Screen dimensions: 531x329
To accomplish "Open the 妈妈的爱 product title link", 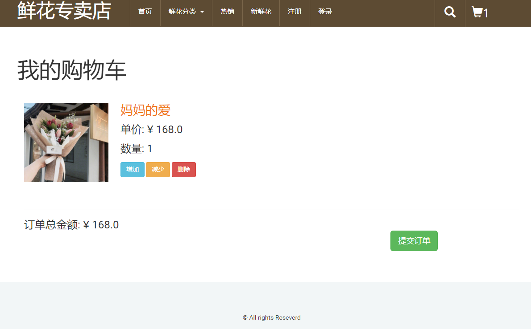I will 145,110.
